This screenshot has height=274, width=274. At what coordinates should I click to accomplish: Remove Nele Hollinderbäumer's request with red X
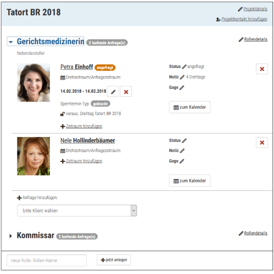pos(262,142)
